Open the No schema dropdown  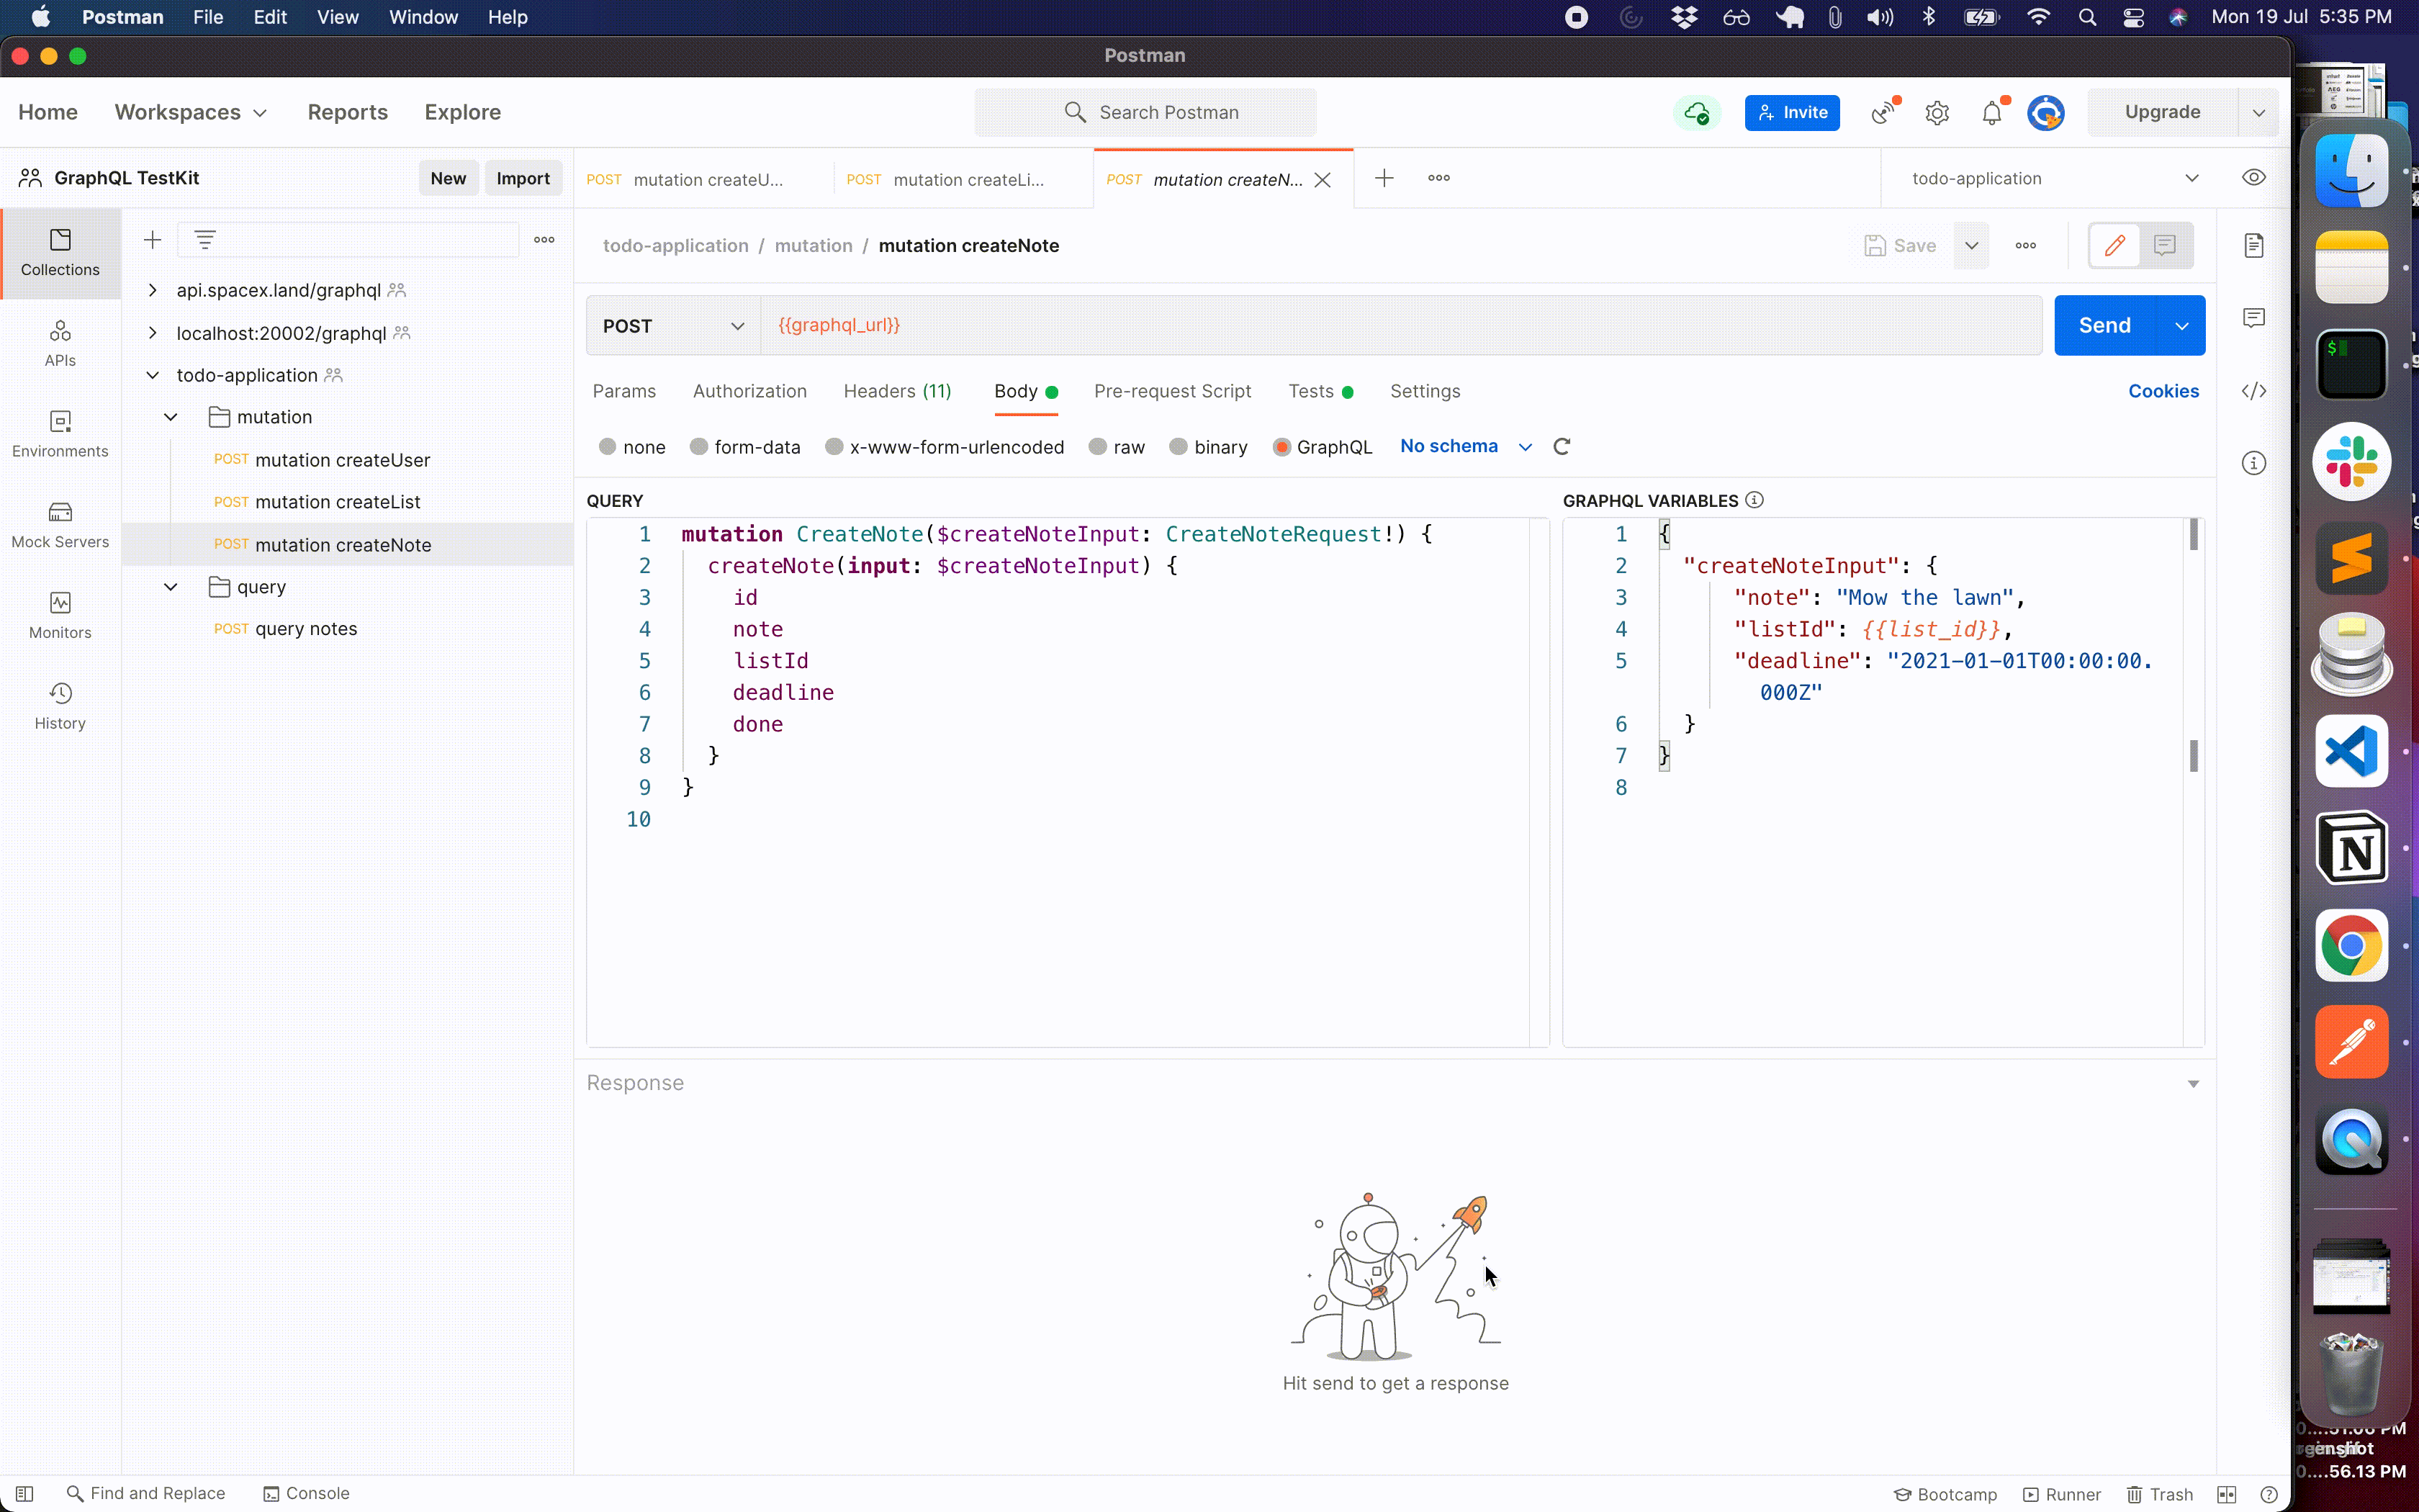pyautogui.click(x=1465, y=447)
